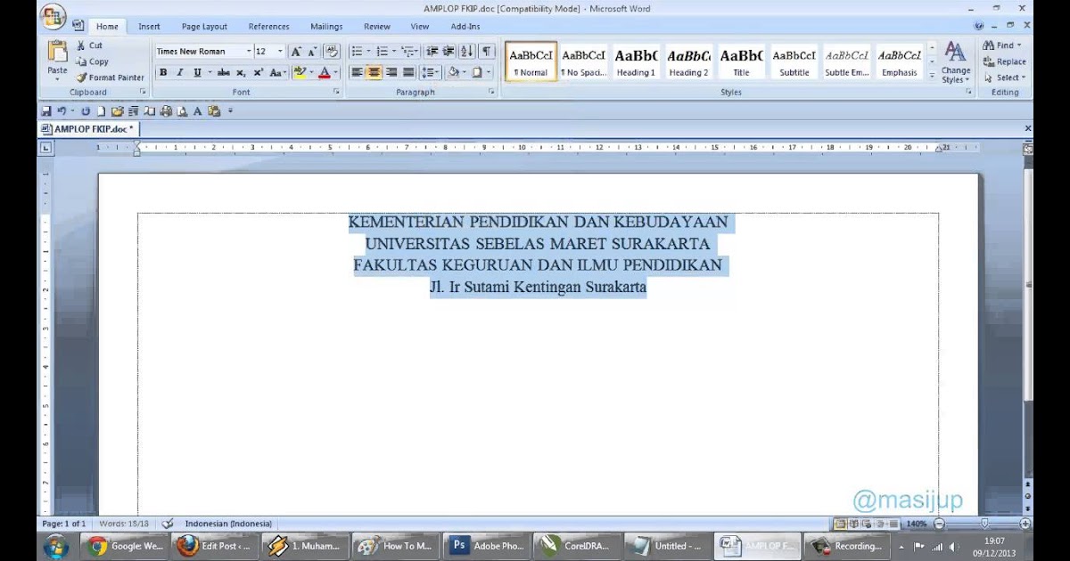This screenshot has width=1070, height=561.
Task: Copy the selected text
Action: coord(92,61)
